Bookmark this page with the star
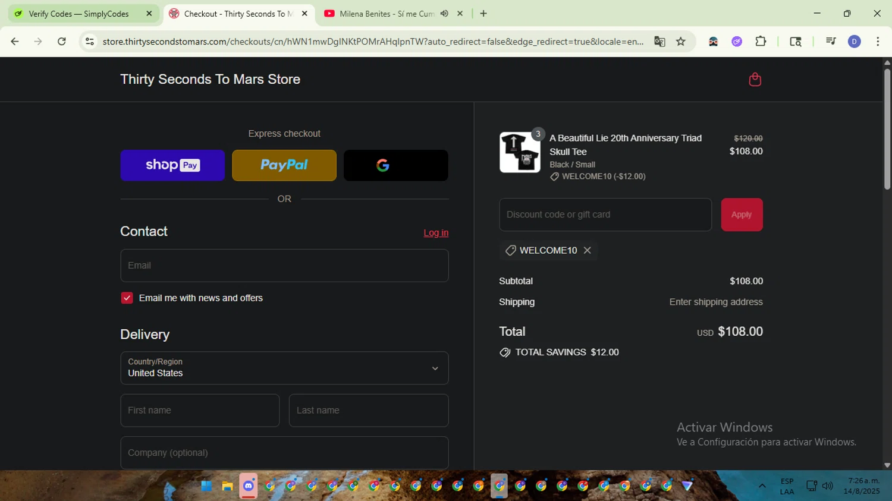892x501 pixels. tap(681, 42)
